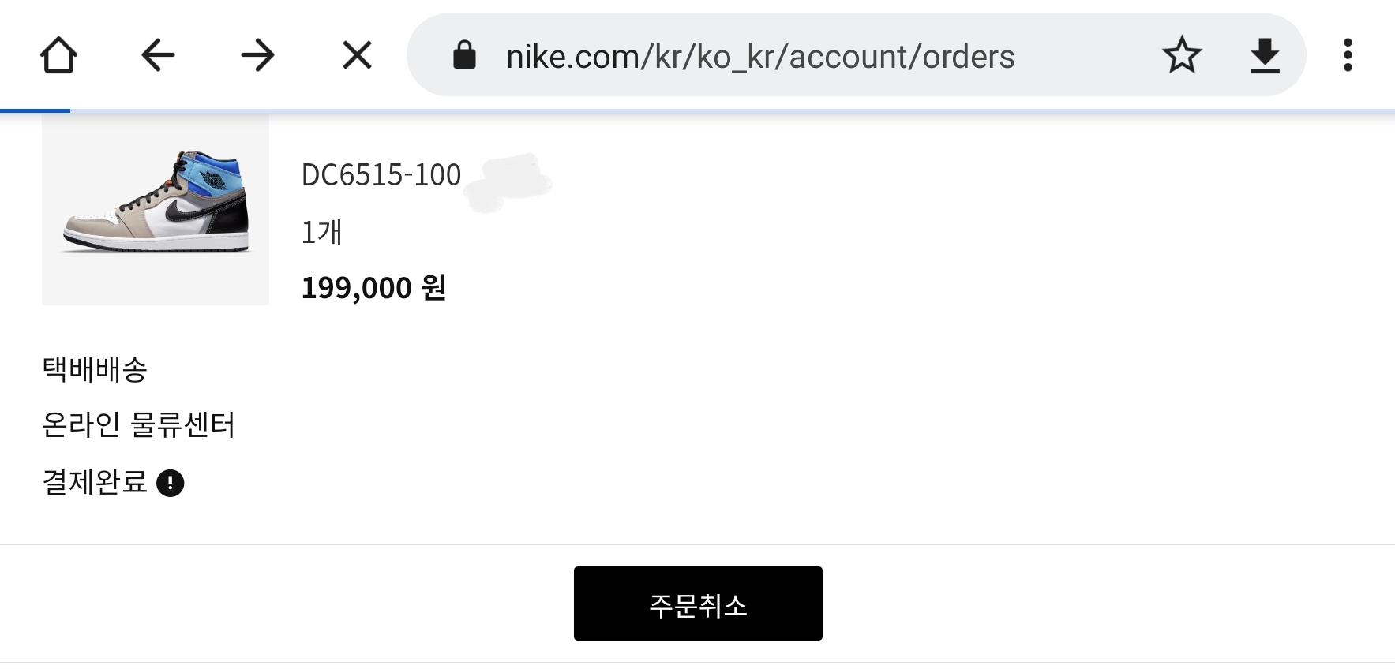
Task: Navigate forward with the right arrow
Action: 257,56
